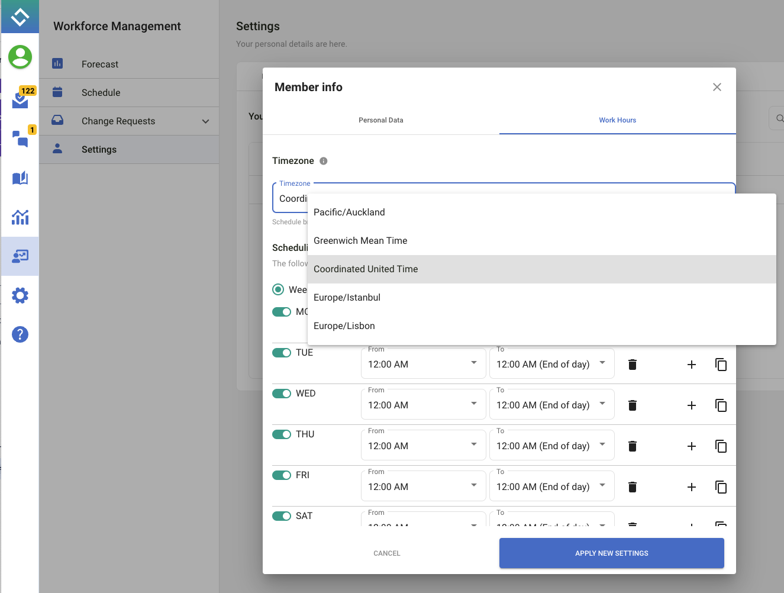
Task: Copy Thursday work hours with copy icon
Action: [721, 446]
